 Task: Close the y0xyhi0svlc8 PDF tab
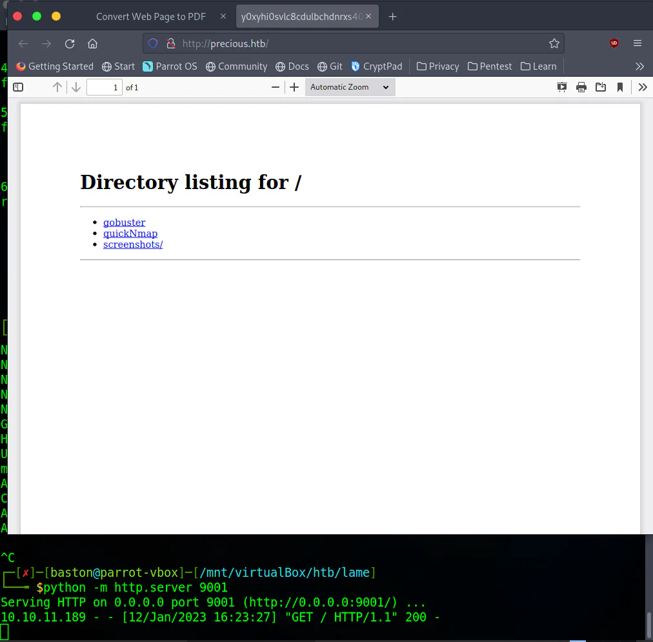pyautogui.click(x=368, y=16)
